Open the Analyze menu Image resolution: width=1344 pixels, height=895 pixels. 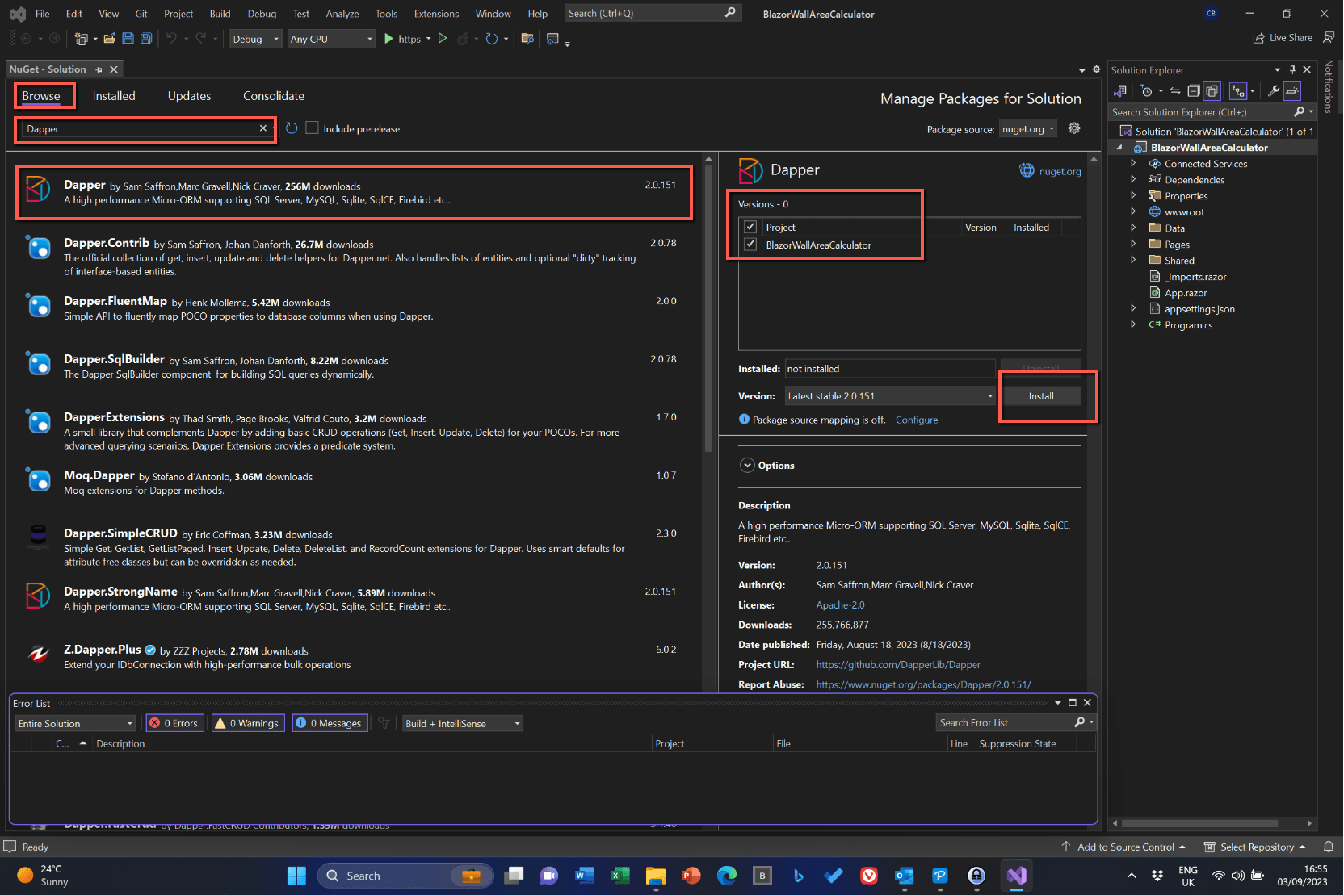pyautogui.click(x=342, y=14)
